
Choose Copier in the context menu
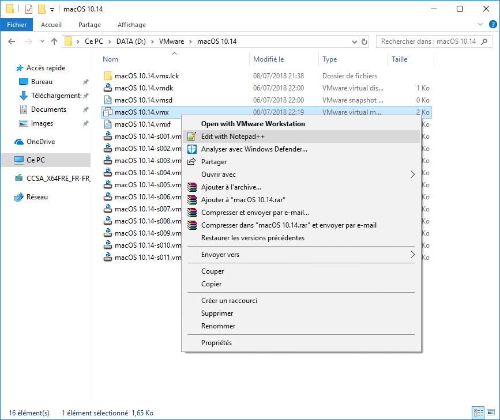point(302,284)
